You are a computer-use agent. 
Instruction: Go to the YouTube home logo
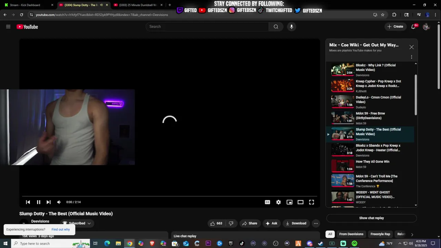(x=27, y=27)
